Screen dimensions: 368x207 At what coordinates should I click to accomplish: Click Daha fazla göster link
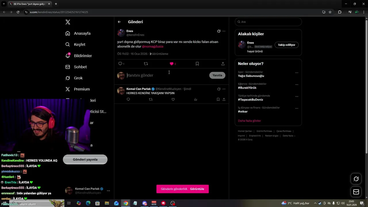[250, 121]
